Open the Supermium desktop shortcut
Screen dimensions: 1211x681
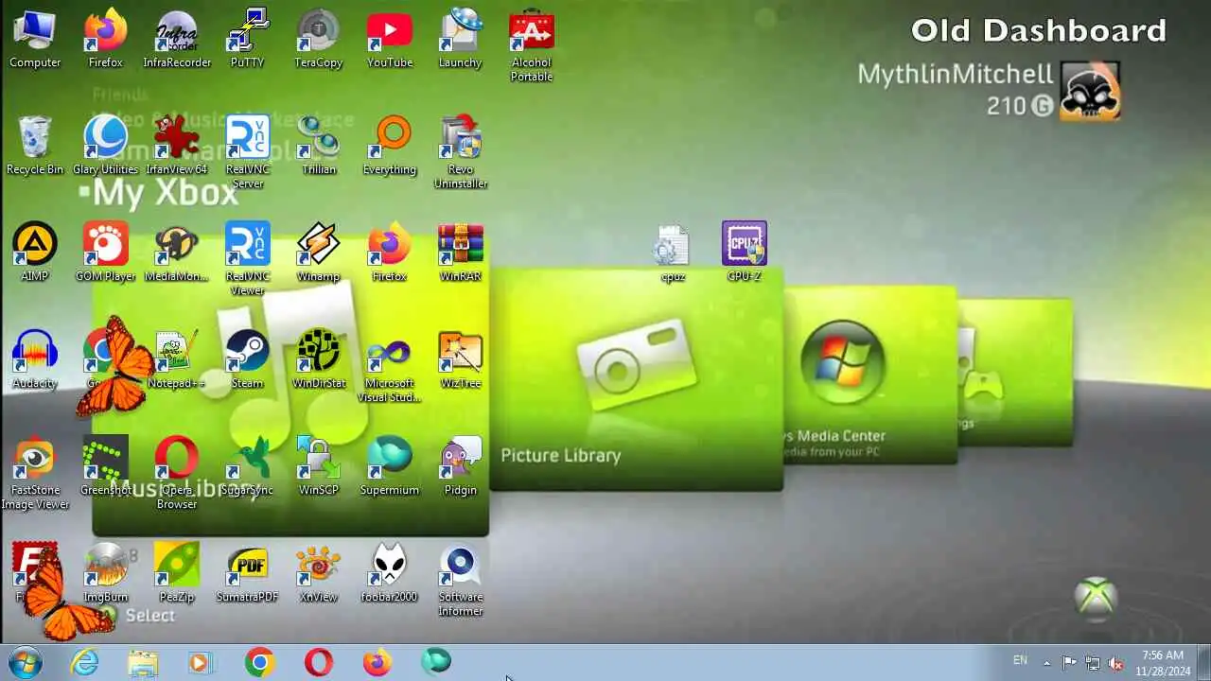click(390, 467)
